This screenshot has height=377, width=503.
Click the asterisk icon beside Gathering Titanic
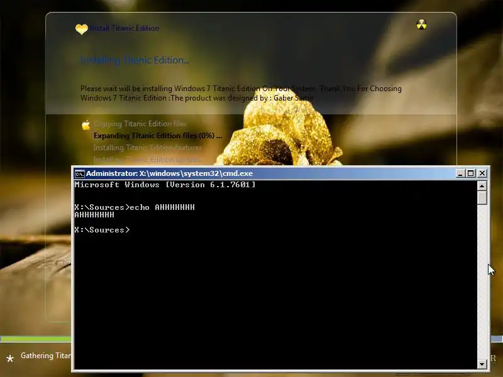[x=10, y=358]
